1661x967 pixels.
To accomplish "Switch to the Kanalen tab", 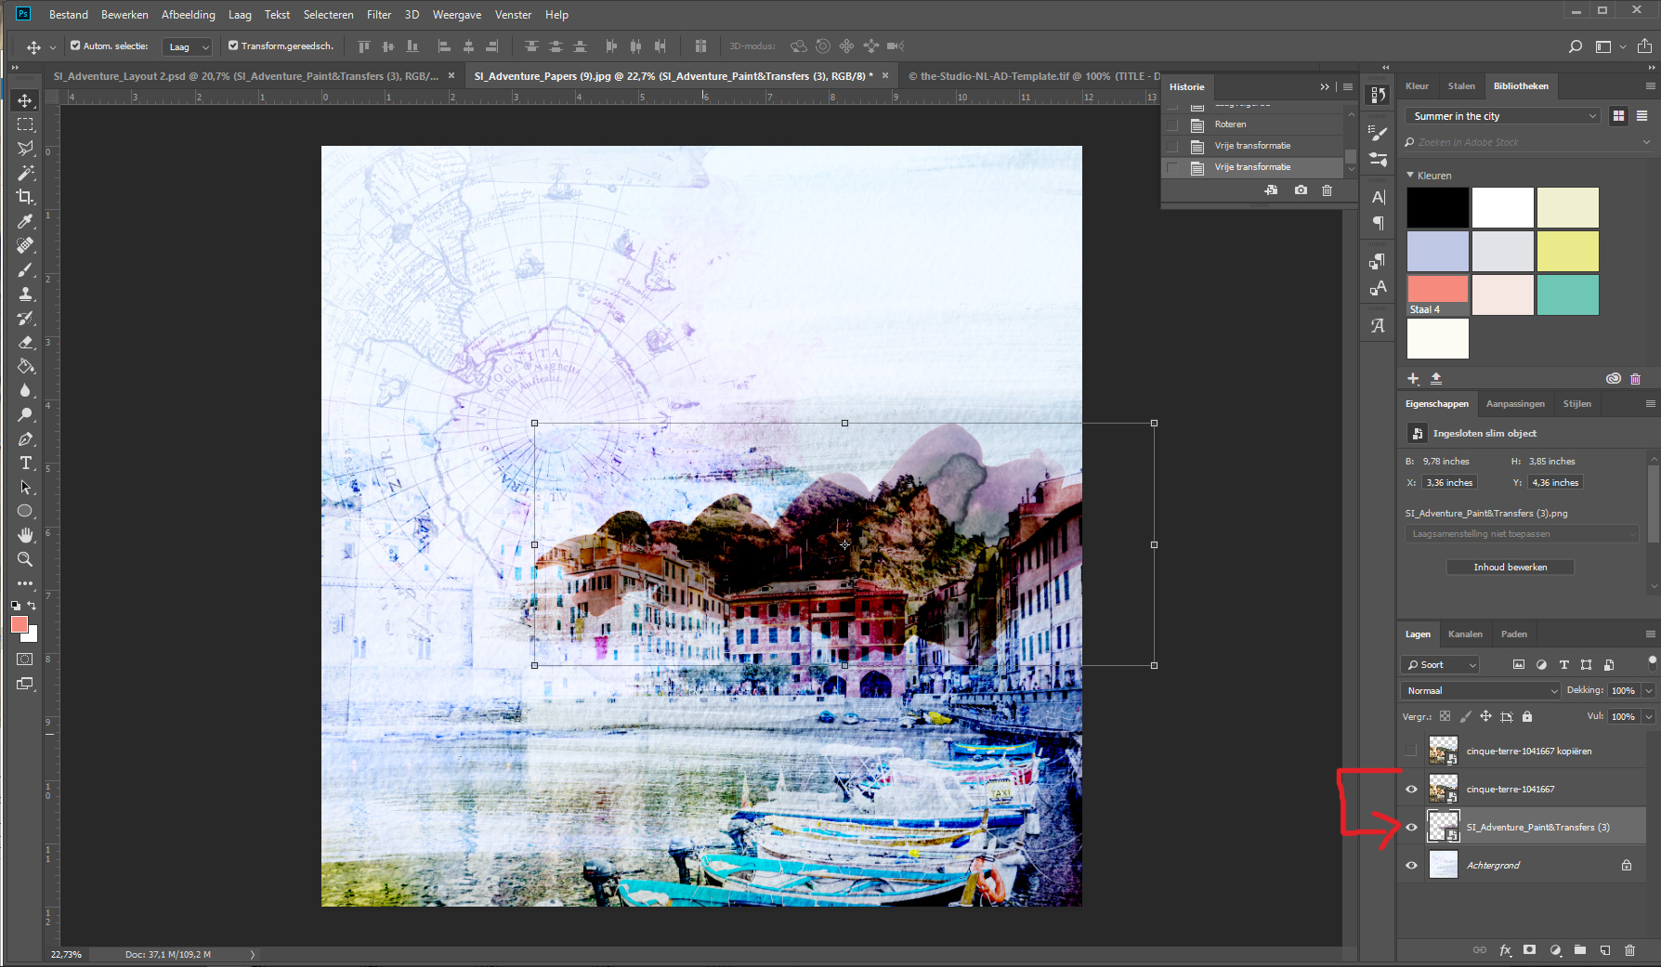I will (x=1465, y=634).
